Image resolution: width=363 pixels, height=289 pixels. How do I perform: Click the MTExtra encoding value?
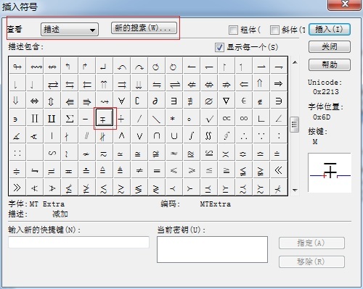[x=216, y=204]
